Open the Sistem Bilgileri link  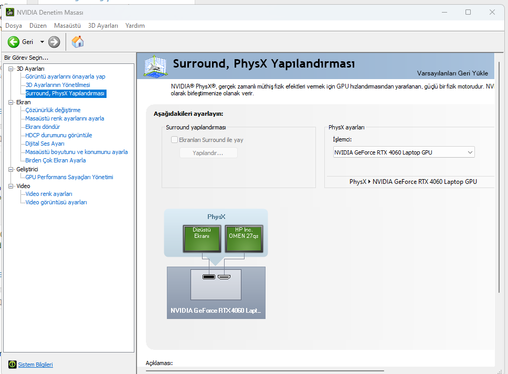click(x=35, y=365)
